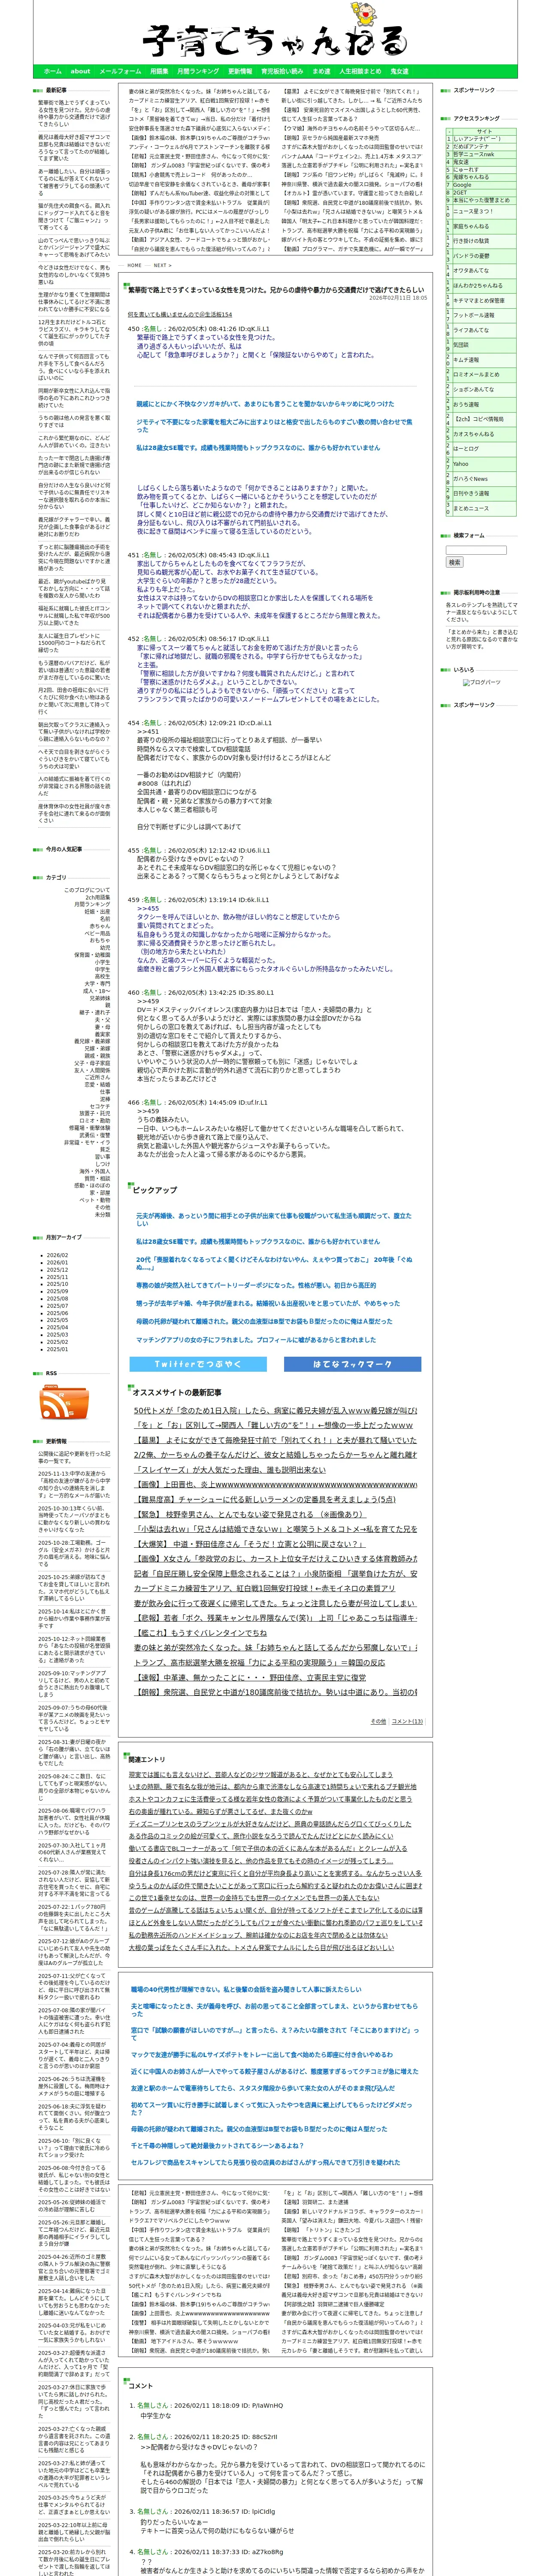Open category 2ch閲覧集 in カテゴリ list
The width and height of the screenshot is (551, 2576).
pos(98,897)
